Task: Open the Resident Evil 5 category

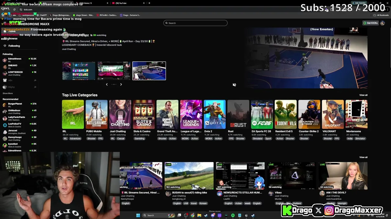Action: tap(286, 114)
